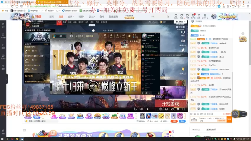This screenshot has width=251, height=141.
Task: Open the 组队大厅 team lobby icon
Action: click(x=183, y=71)
